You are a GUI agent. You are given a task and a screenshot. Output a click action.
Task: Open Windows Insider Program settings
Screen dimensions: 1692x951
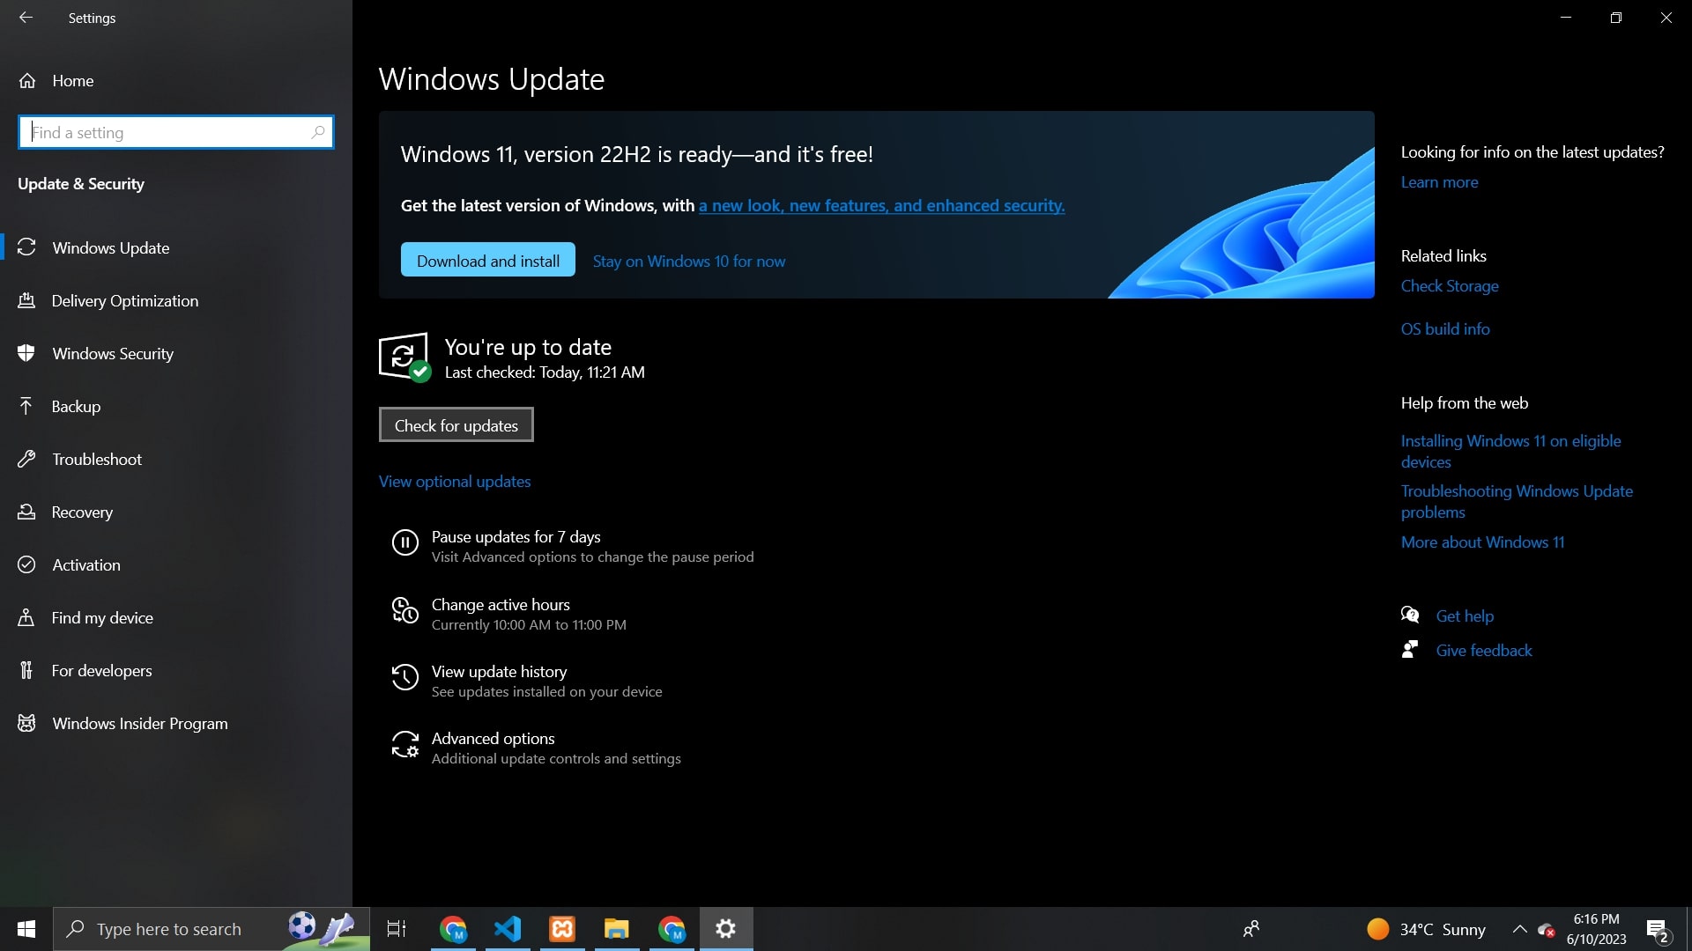click(x=176, y=724)
